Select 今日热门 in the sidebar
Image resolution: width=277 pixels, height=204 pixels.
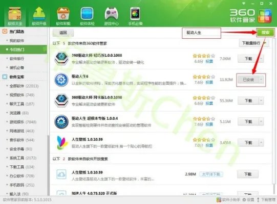[x=24, y=49]
